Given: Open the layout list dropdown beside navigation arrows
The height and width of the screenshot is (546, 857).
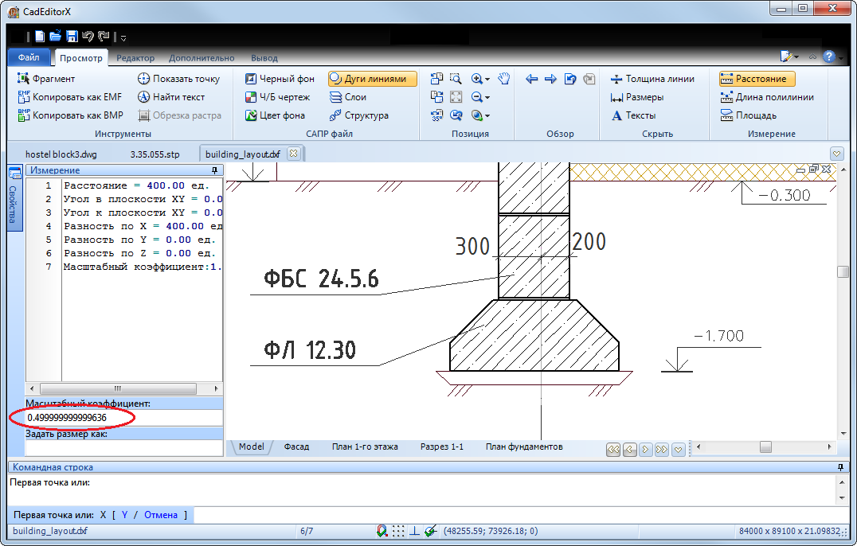Looking at the screenshot, I should [679, 450].
